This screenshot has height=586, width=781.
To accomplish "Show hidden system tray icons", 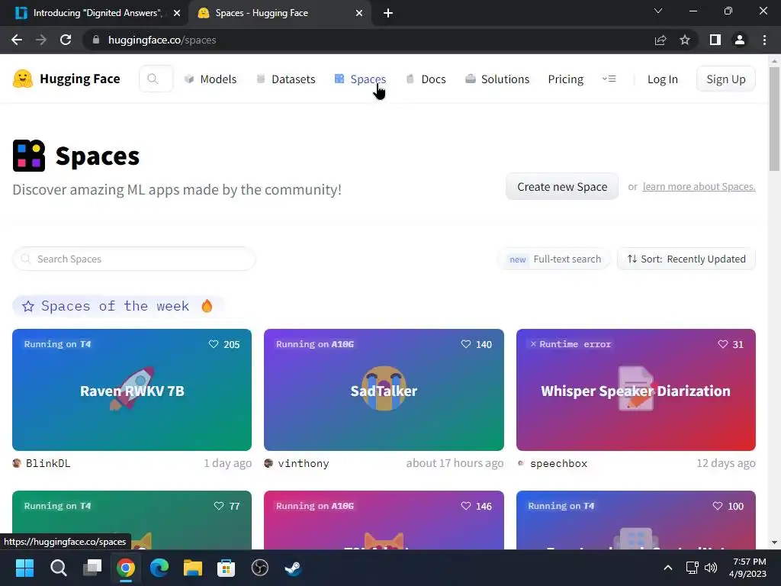I will point(668,568).
